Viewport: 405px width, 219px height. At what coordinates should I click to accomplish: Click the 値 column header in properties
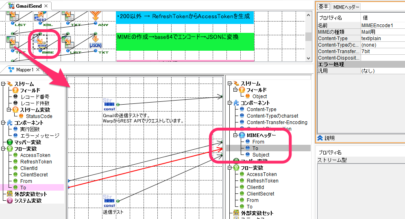coord(383,17)
